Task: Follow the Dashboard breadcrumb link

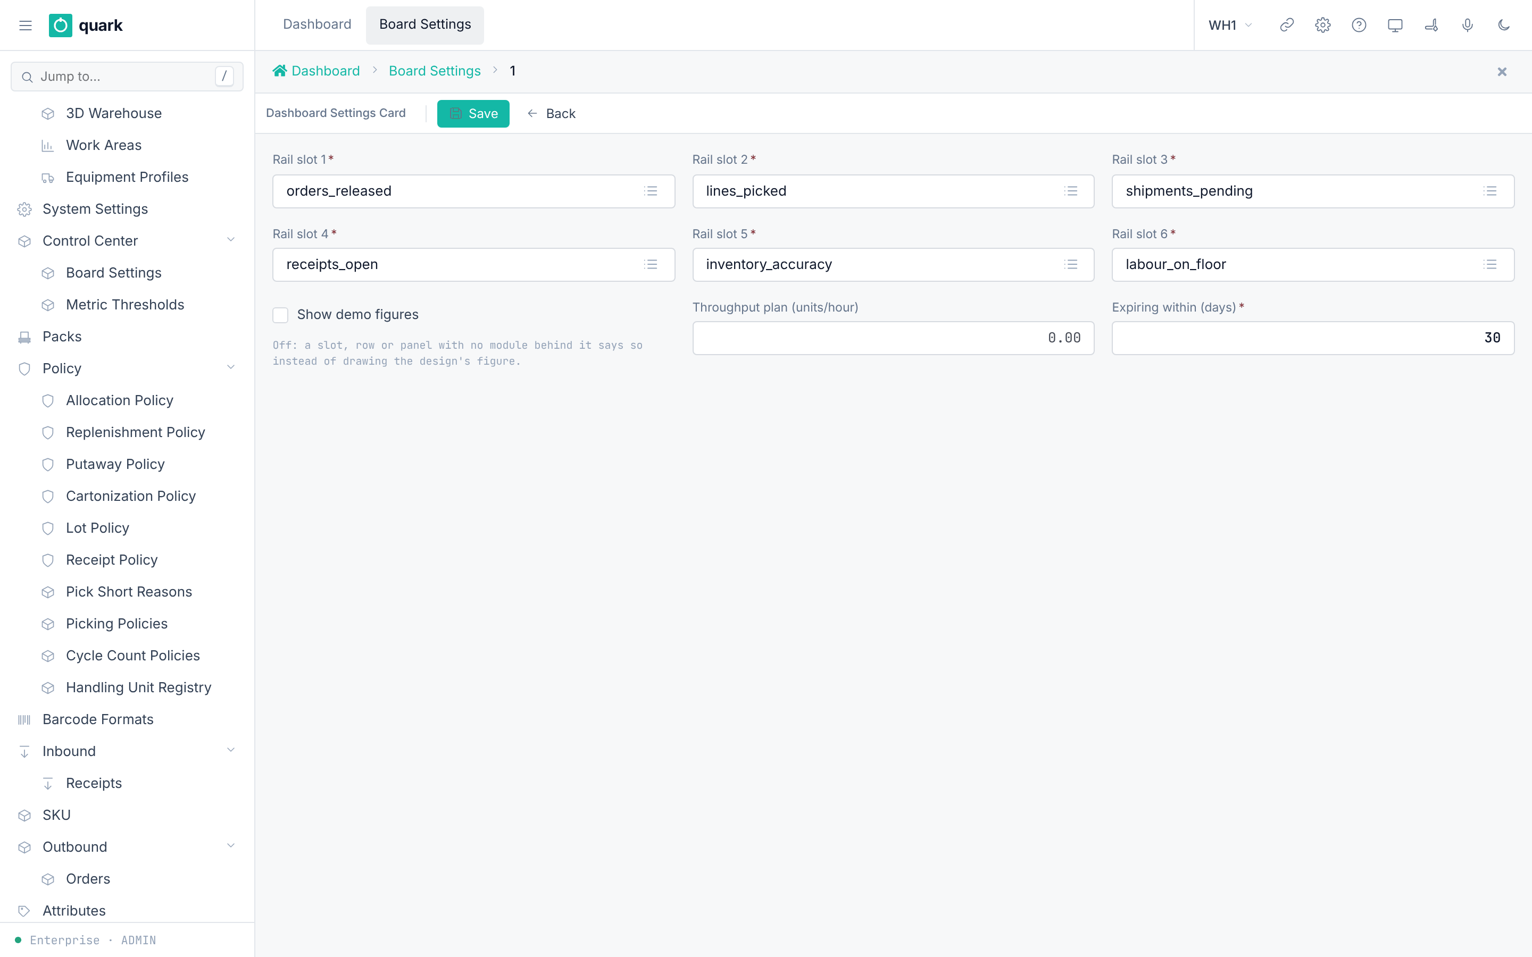Action: (326, 71)
